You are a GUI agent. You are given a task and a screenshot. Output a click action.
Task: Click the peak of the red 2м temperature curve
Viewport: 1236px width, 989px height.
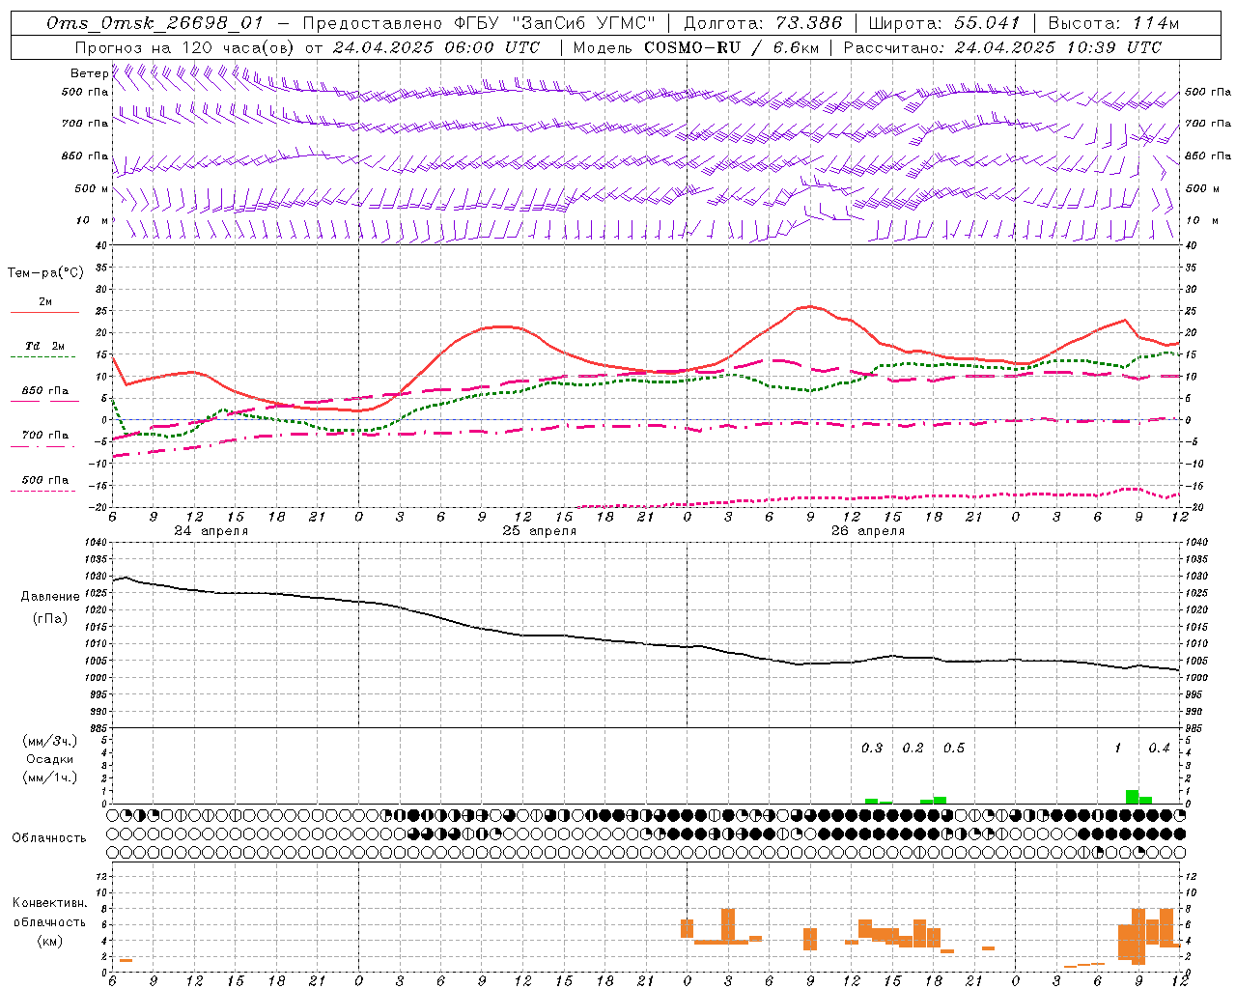(809, 306)
